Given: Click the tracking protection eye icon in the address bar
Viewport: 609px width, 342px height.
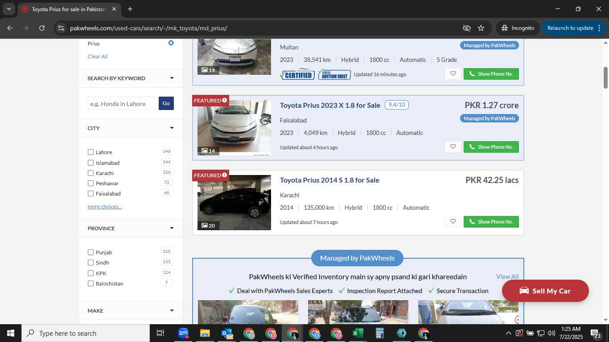Looking at the screenshot, I should [x=467, y=28].
